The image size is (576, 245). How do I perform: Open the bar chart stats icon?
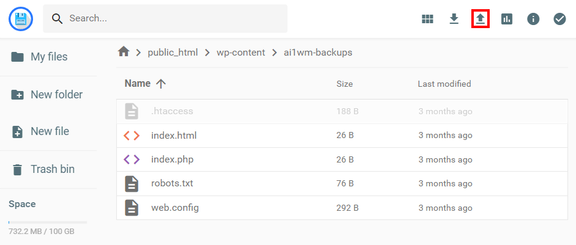click(507, 19)
